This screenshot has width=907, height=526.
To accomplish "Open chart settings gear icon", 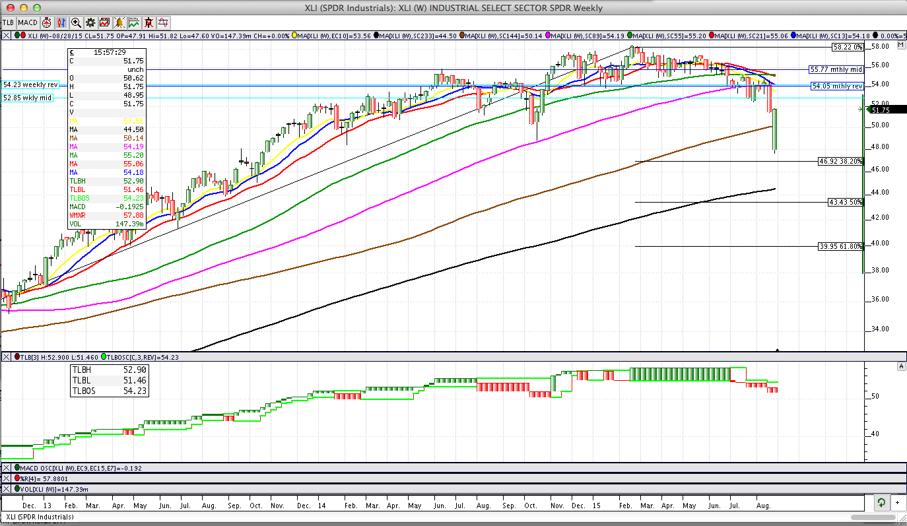I will [x=90, y=22].
